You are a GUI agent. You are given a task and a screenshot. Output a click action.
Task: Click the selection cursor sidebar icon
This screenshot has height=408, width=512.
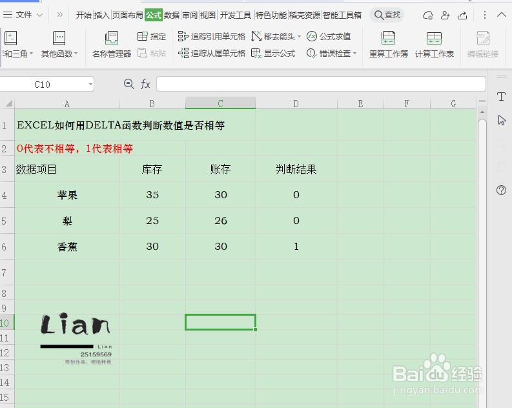point(502,120)
